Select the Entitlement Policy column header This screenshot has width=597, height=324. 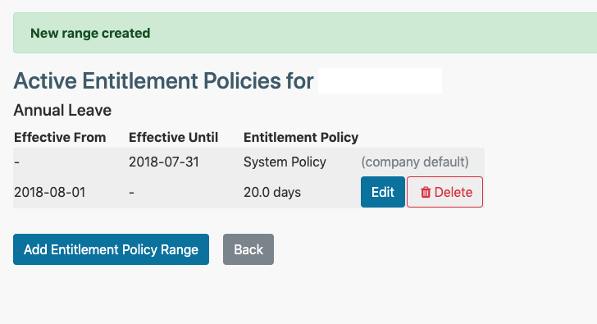coord(301,137)
